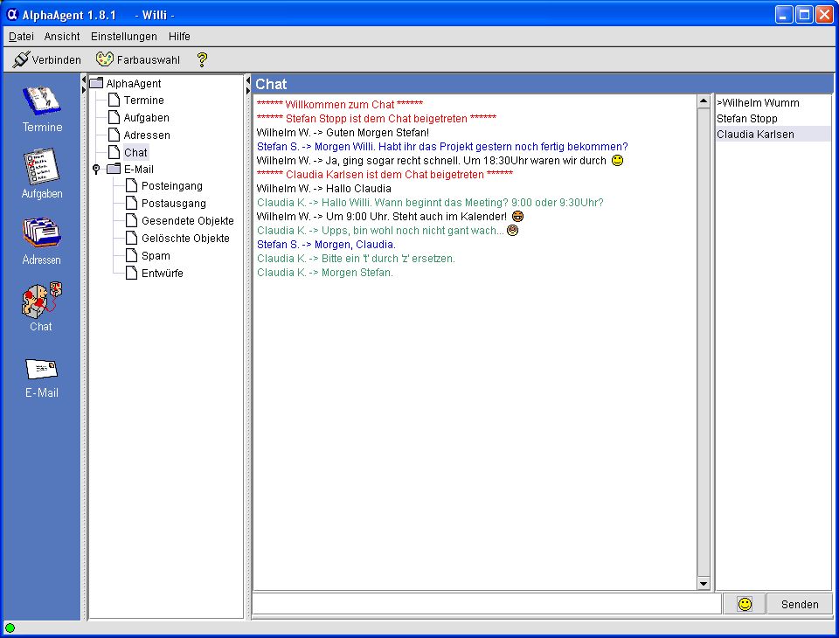
Task: Open the Farbauswahl color palette
Action: tap(137, 59)
